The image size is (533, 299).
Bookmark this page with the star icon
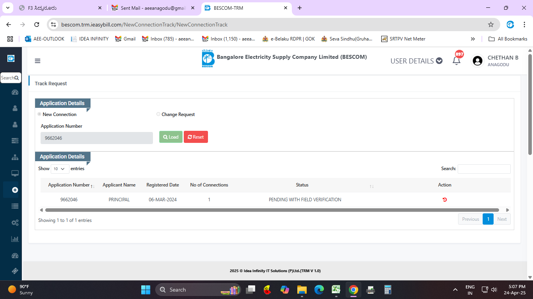click(x=491, y=25)
